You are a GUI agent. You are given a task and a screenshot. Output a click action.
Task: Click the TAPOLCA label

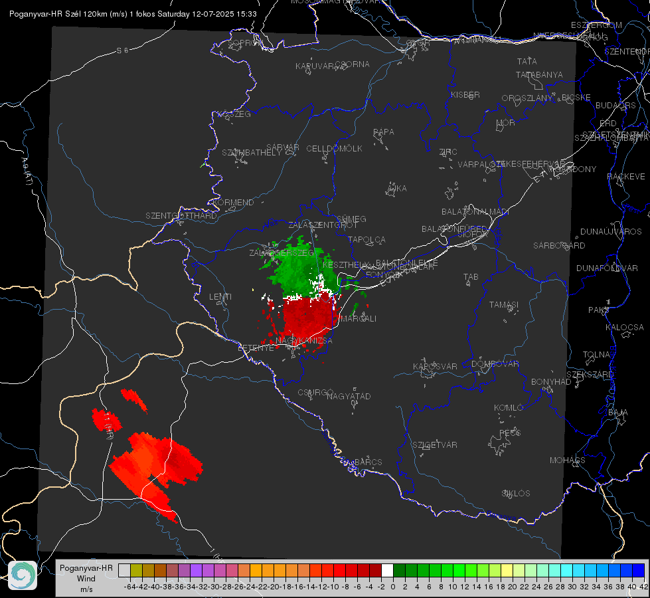point(366,239)
